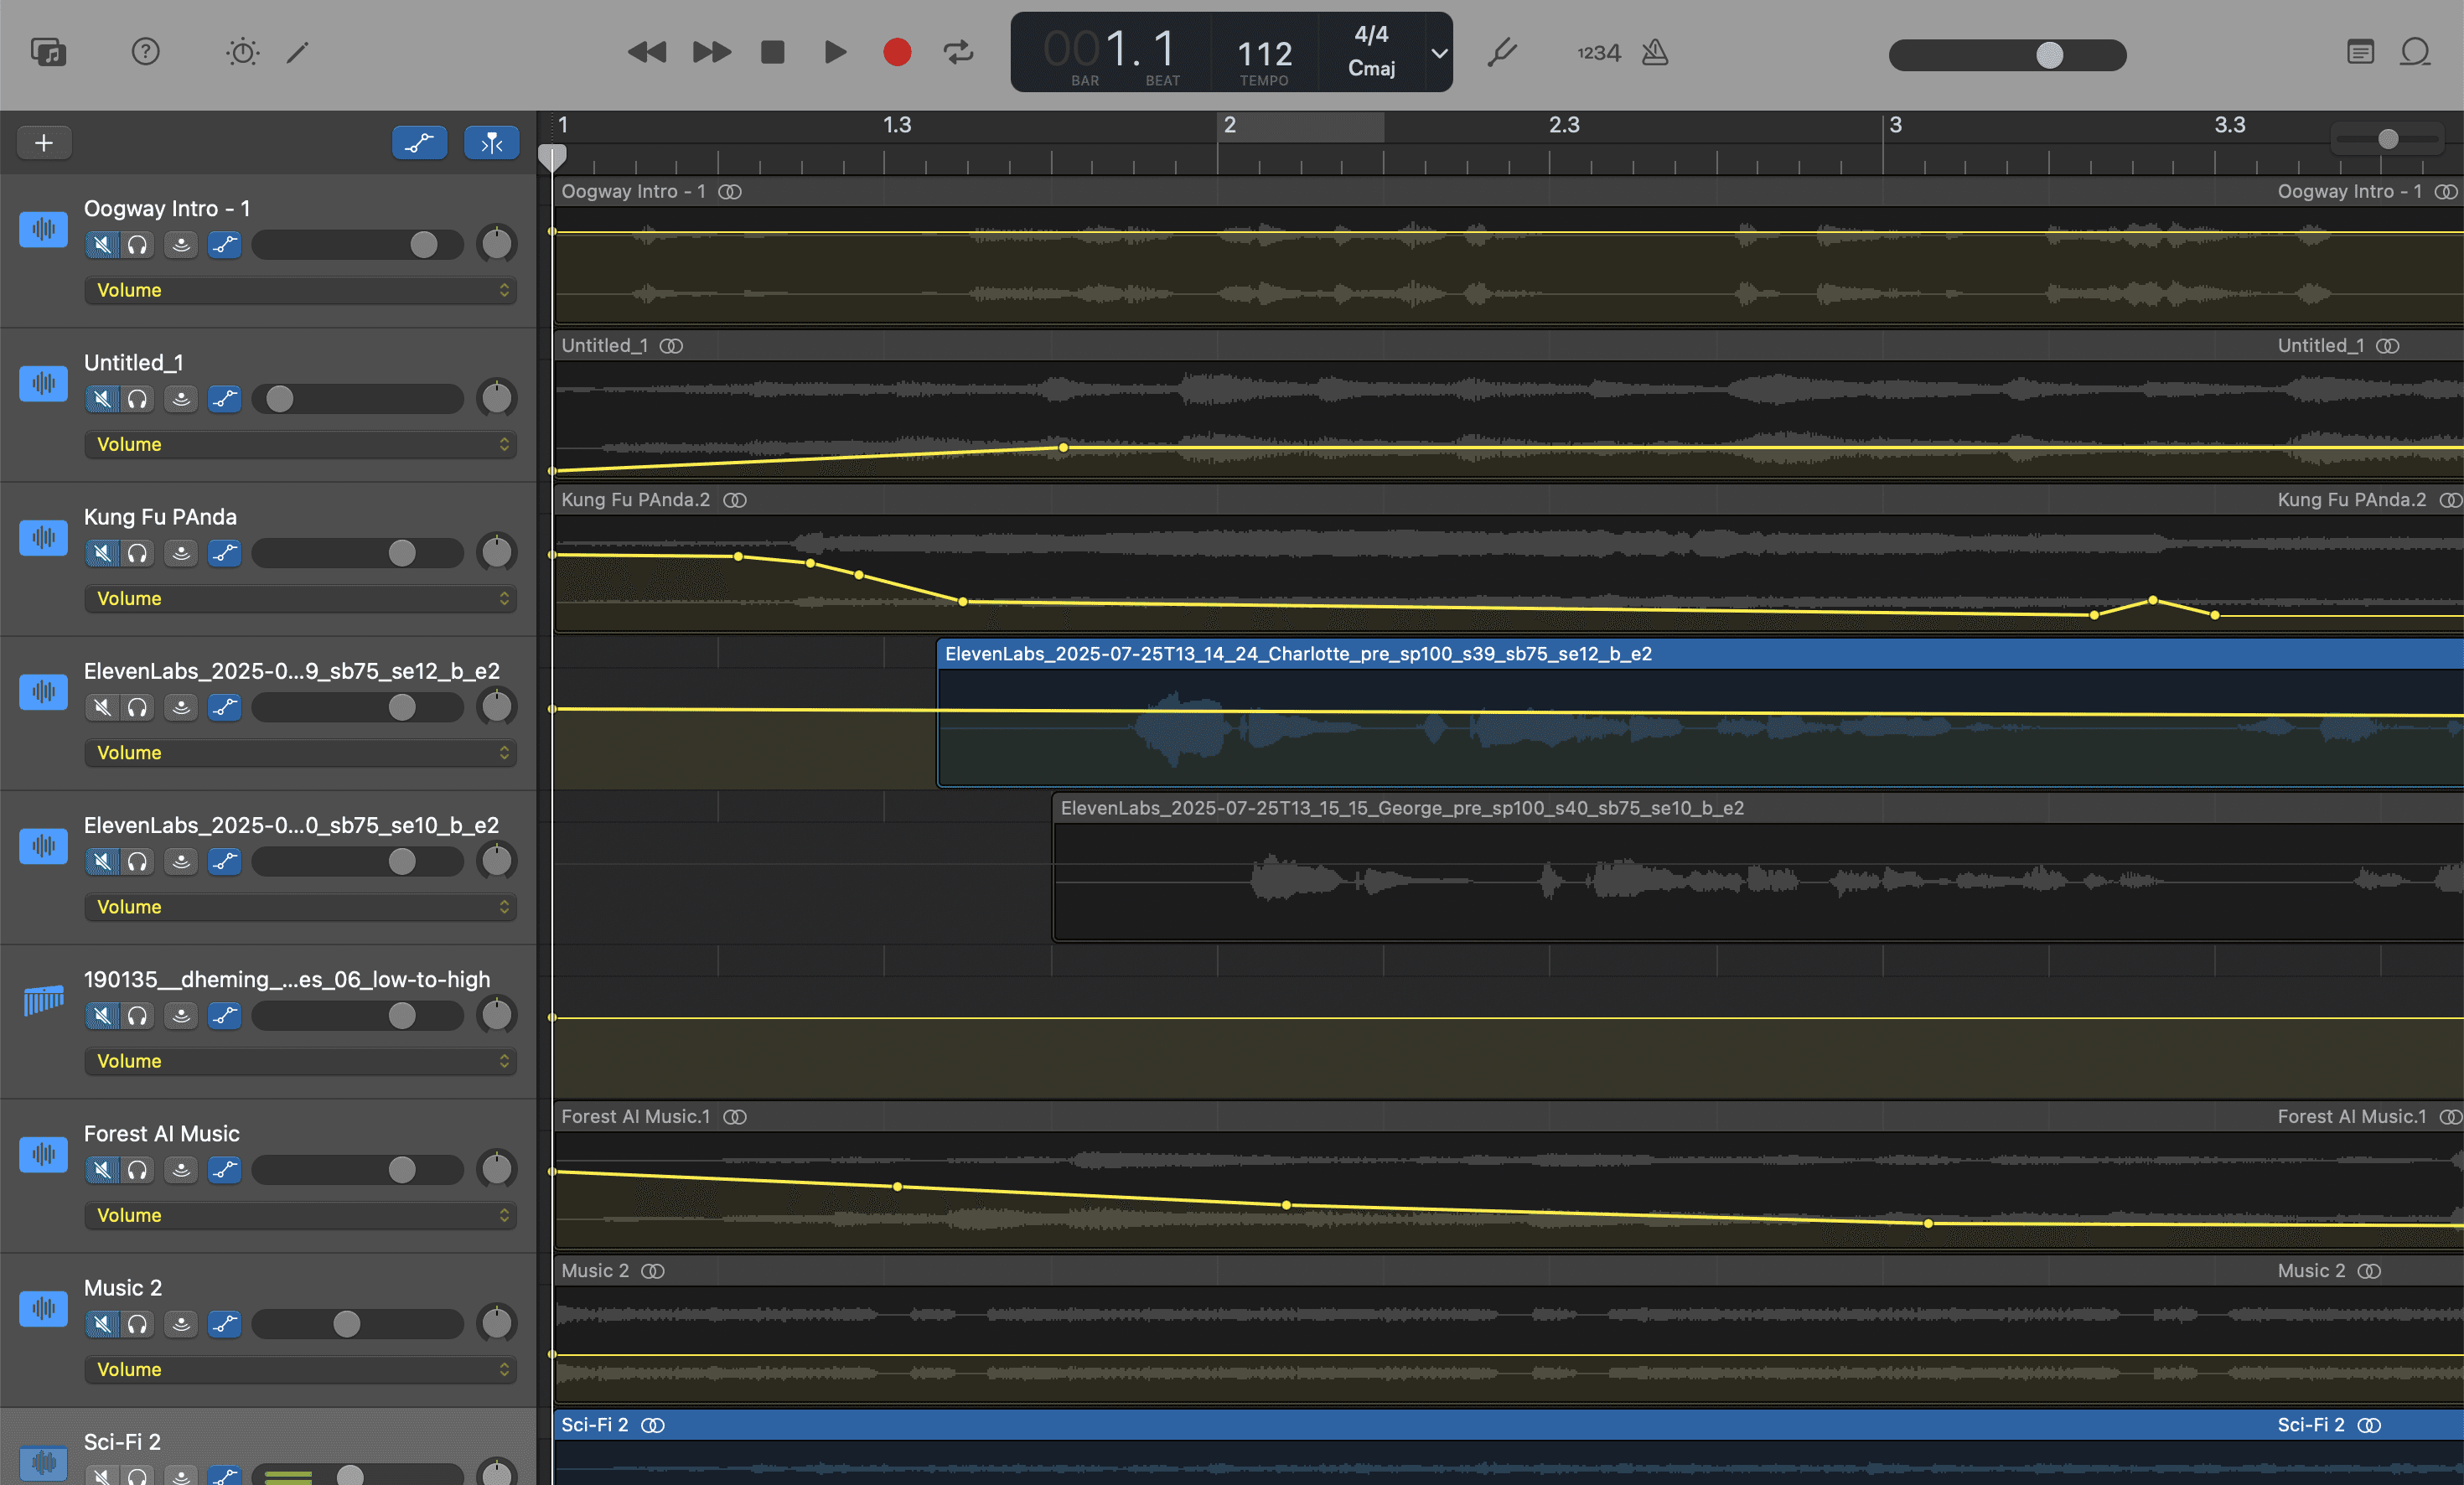The height and width of the screenshot is (1485, 2464).
Task: Click bar 3 on timeline ruler
Action: 1894,125
